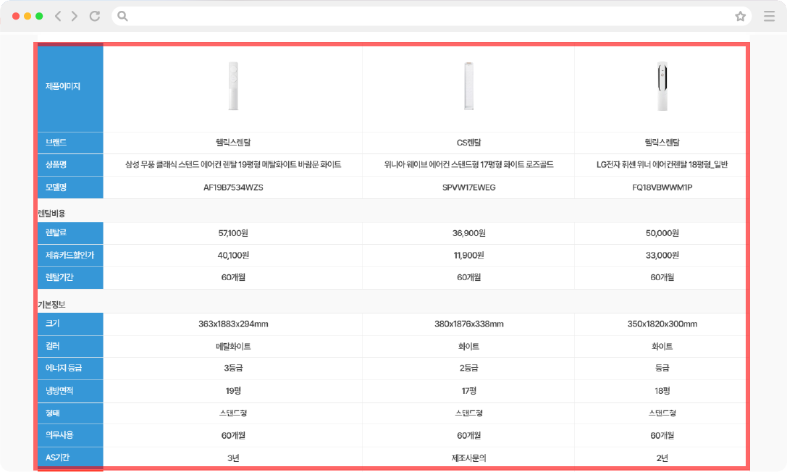Open the browser hamburger menu
The image size is (787, 472).
(x=769, y=16)
